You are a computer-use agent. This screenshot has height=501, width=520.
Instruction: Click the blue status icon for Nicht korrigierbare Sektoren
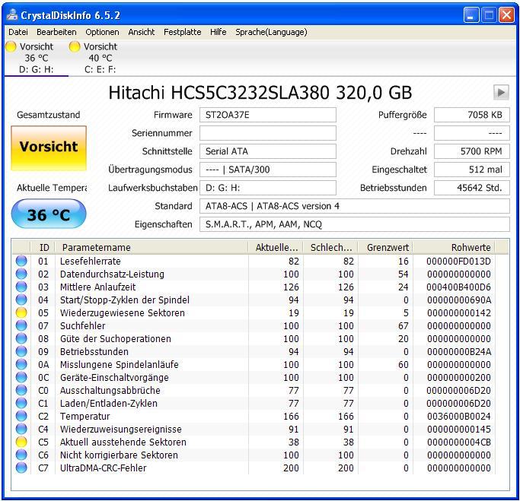21,455
